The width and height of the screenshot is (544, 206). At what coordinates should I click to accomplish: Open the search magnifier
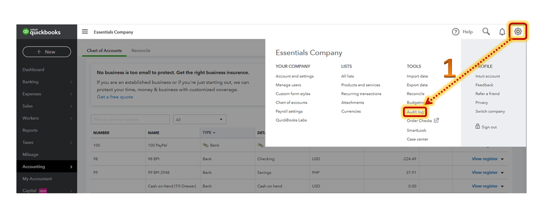click(x=486, y=32)
